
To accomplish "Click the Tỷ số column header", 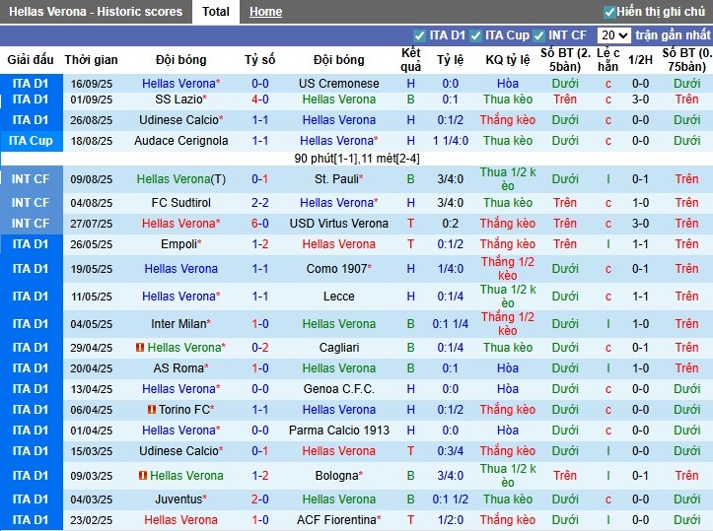I will [x=260, y=60].
